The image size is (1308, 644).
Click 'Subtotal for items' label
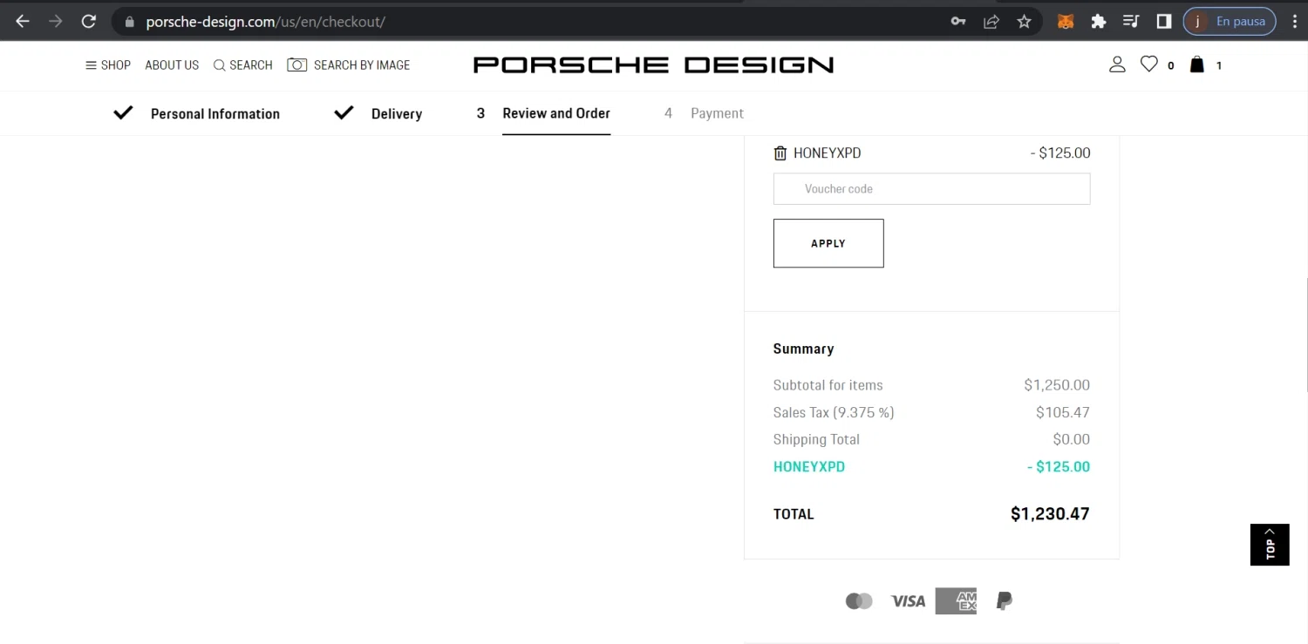coord(828,385)
